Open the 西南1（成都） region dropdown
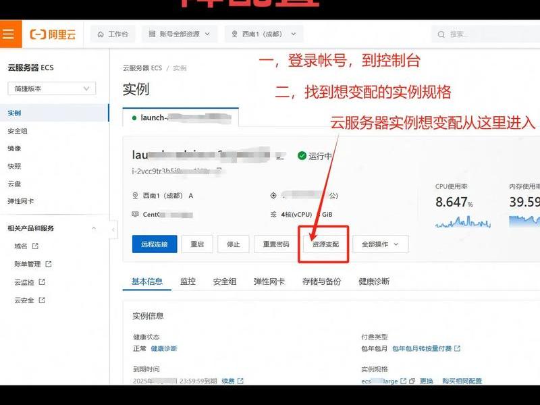The width and height of the screenshot is (540, 405). coord(264,34)
